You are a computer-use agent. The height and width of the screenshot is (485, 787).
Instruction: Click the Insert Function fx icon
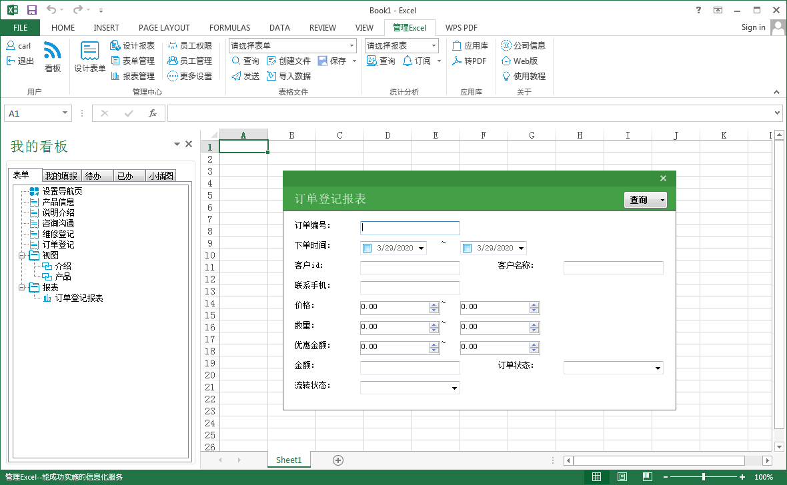[x=153, y=113]
